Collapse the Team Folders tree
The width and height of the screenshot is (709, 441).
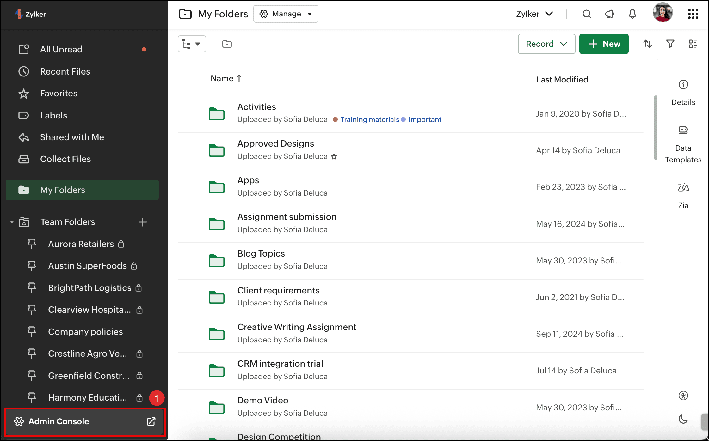click(12, 222)
